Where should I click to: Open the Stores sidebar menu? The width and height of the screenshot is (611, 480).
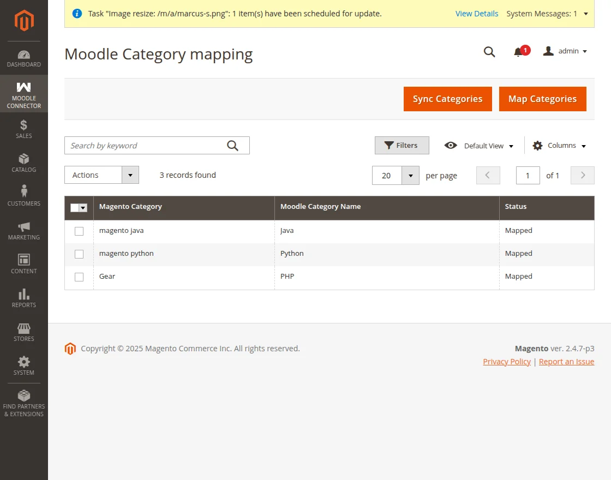24,332
